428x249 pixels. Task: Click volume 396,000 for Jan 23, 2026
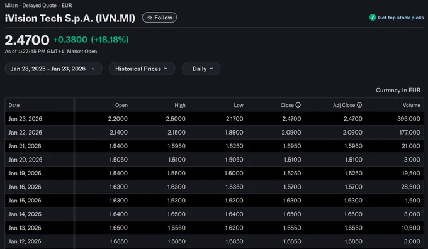pyautogui.click(x=408, y=119)
